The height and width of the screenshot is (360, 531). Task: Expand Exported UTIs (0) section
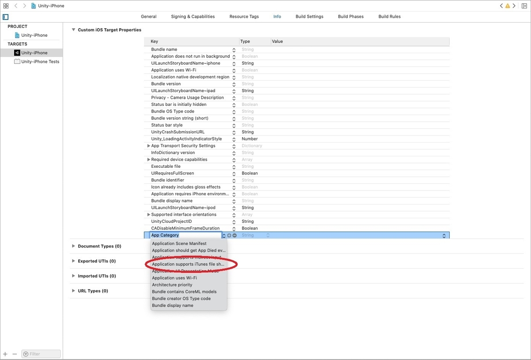73,261
